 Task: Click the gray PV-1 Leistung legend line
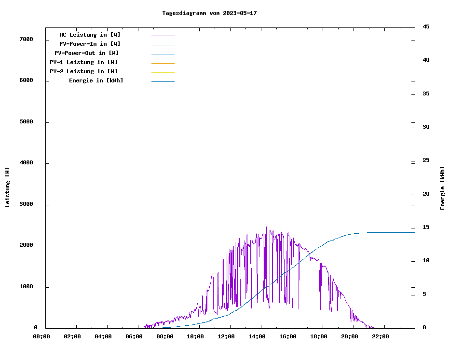(x=163, y=63)
